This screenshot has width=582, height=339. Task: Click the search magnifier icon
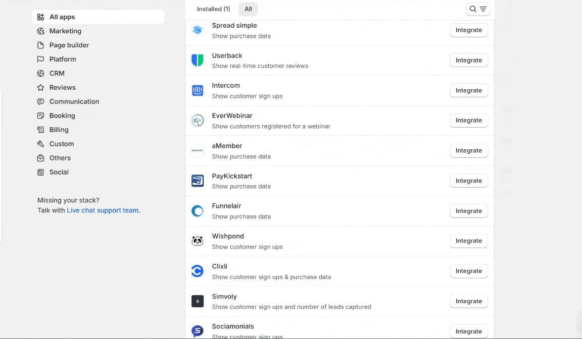click(473, 9)
